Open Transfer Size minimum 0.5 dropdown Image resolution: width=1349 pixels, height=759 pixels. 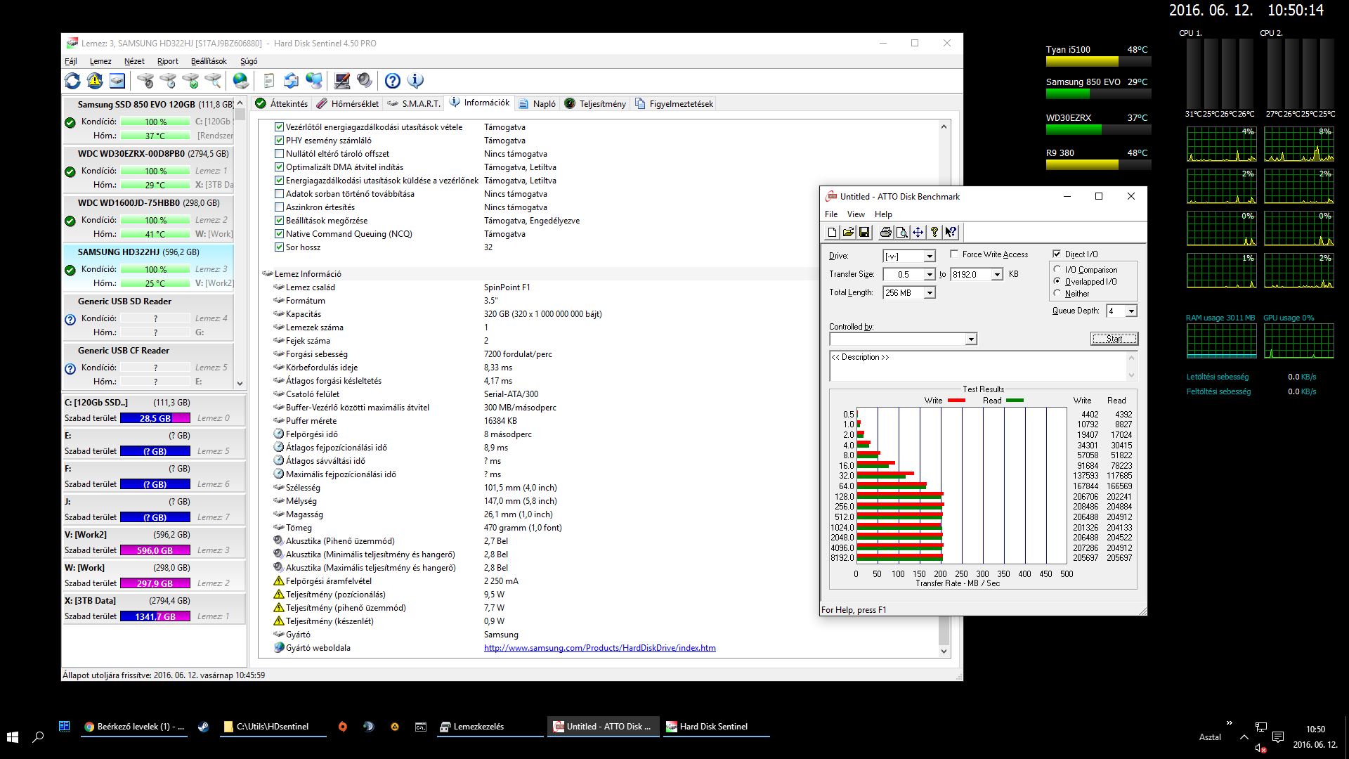tap(930, 275)
